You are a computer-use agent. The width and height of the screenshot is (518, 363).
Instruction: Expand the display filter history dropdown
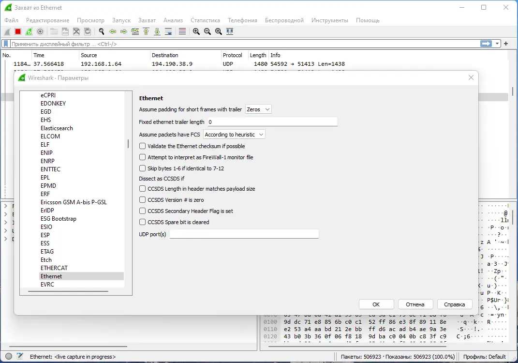pyautogui.click(x=497, y=44)
